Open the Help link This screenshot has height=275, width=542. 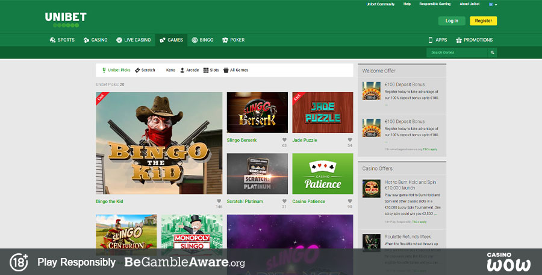click(x=407, y=4)
